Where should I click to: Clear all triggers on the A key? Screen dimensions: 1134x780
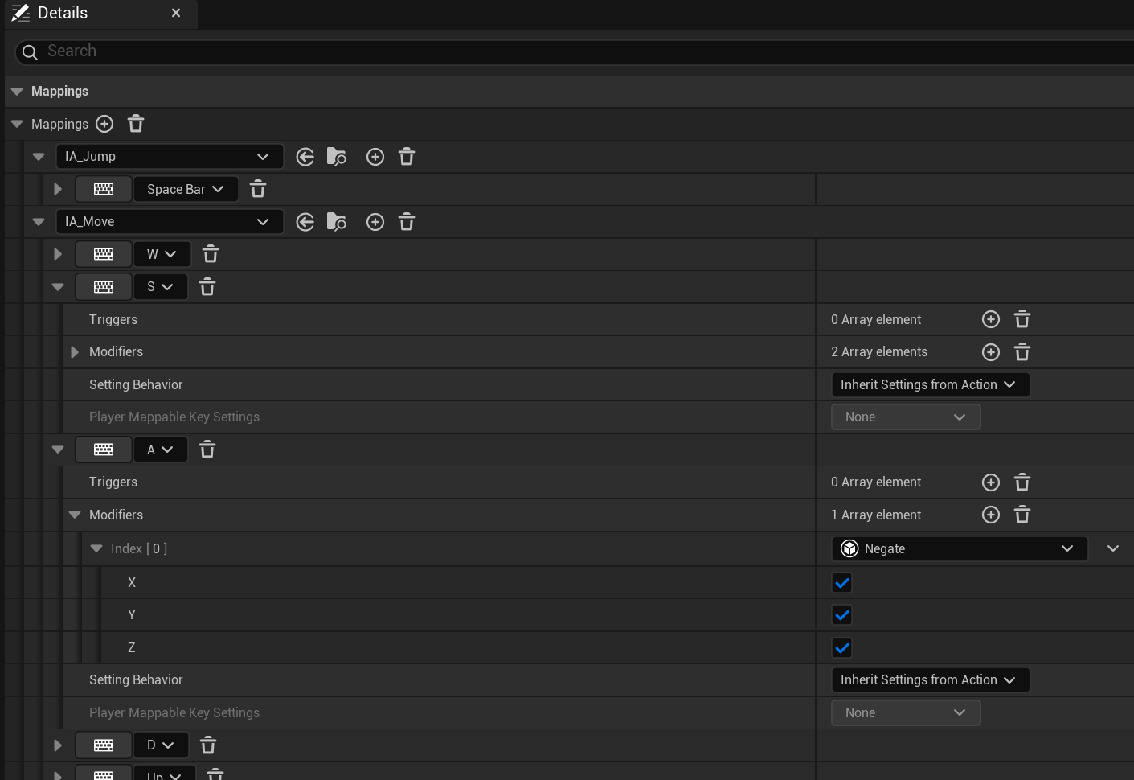pos(1022,482)
